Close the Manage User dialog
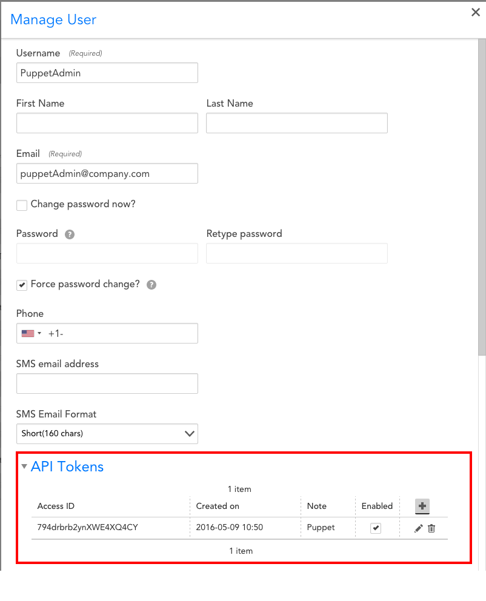This screenshot has width=486, height=601. coord(475,13)
